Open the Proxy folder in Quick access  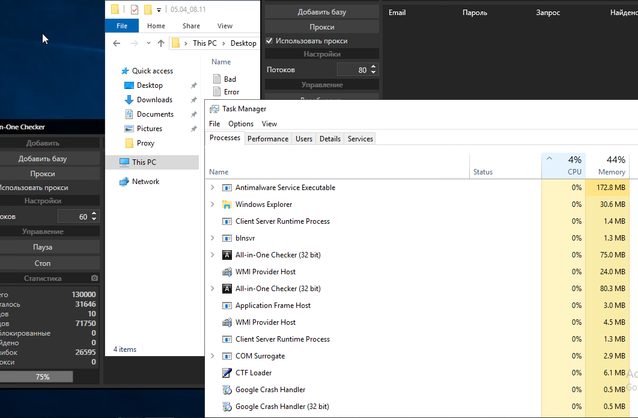[x=145, y=143]
